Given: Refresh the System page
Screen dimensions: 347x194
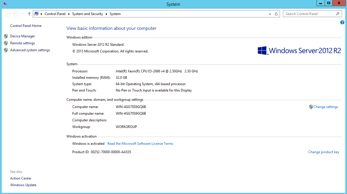Looking at the screenshot, I should (x=276, y=14).
